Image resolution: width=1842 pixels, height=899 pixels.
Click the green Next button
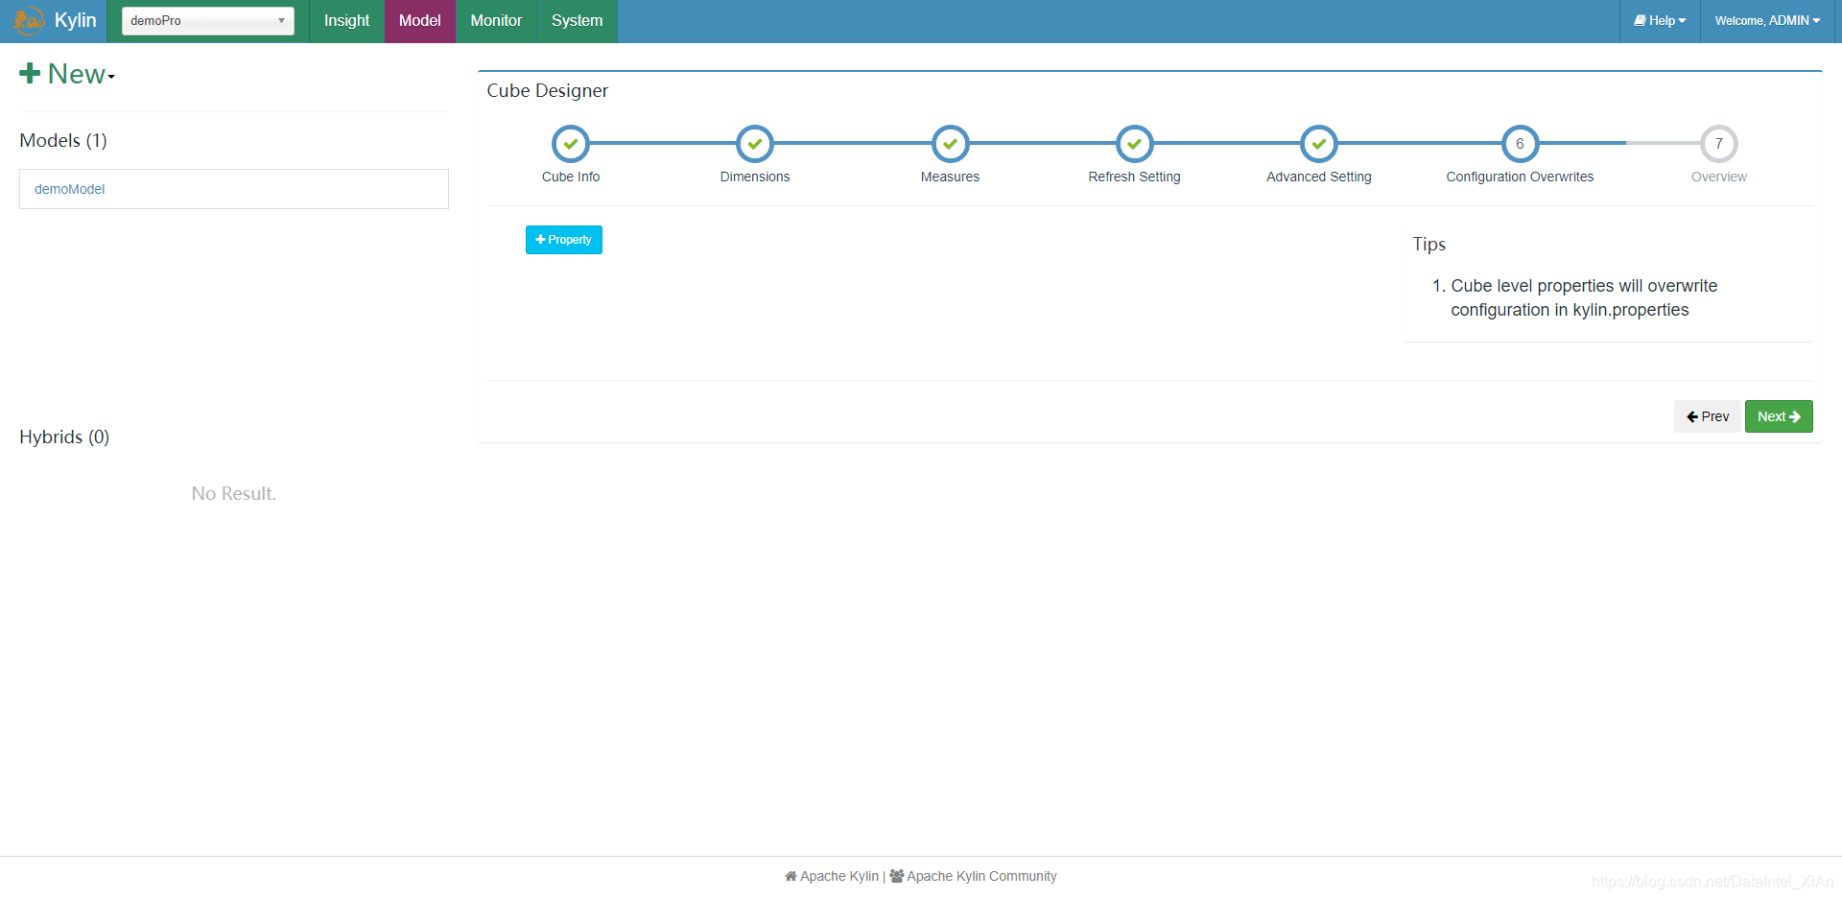[1779, 416]
